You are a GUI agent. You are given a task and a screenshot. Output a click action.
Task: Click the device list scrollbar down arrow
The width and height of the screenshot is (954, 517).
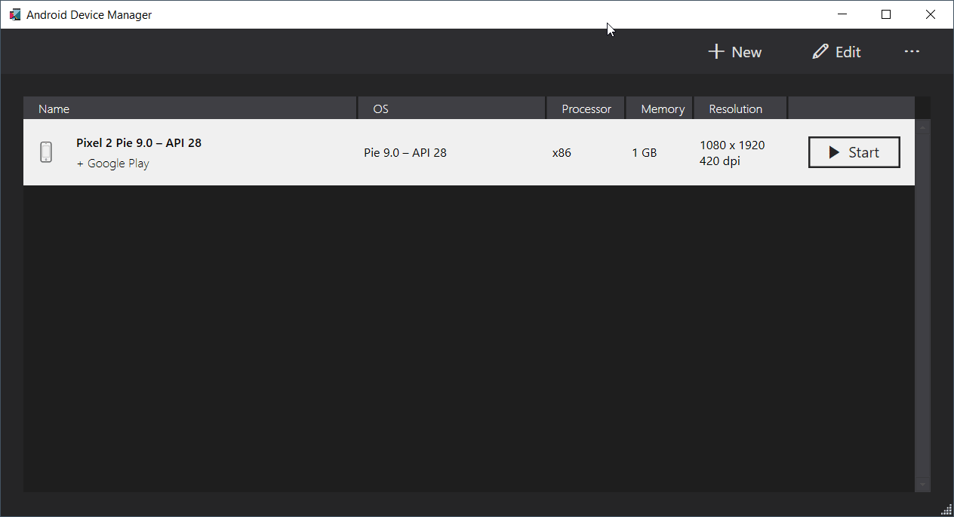coord(922,484)
